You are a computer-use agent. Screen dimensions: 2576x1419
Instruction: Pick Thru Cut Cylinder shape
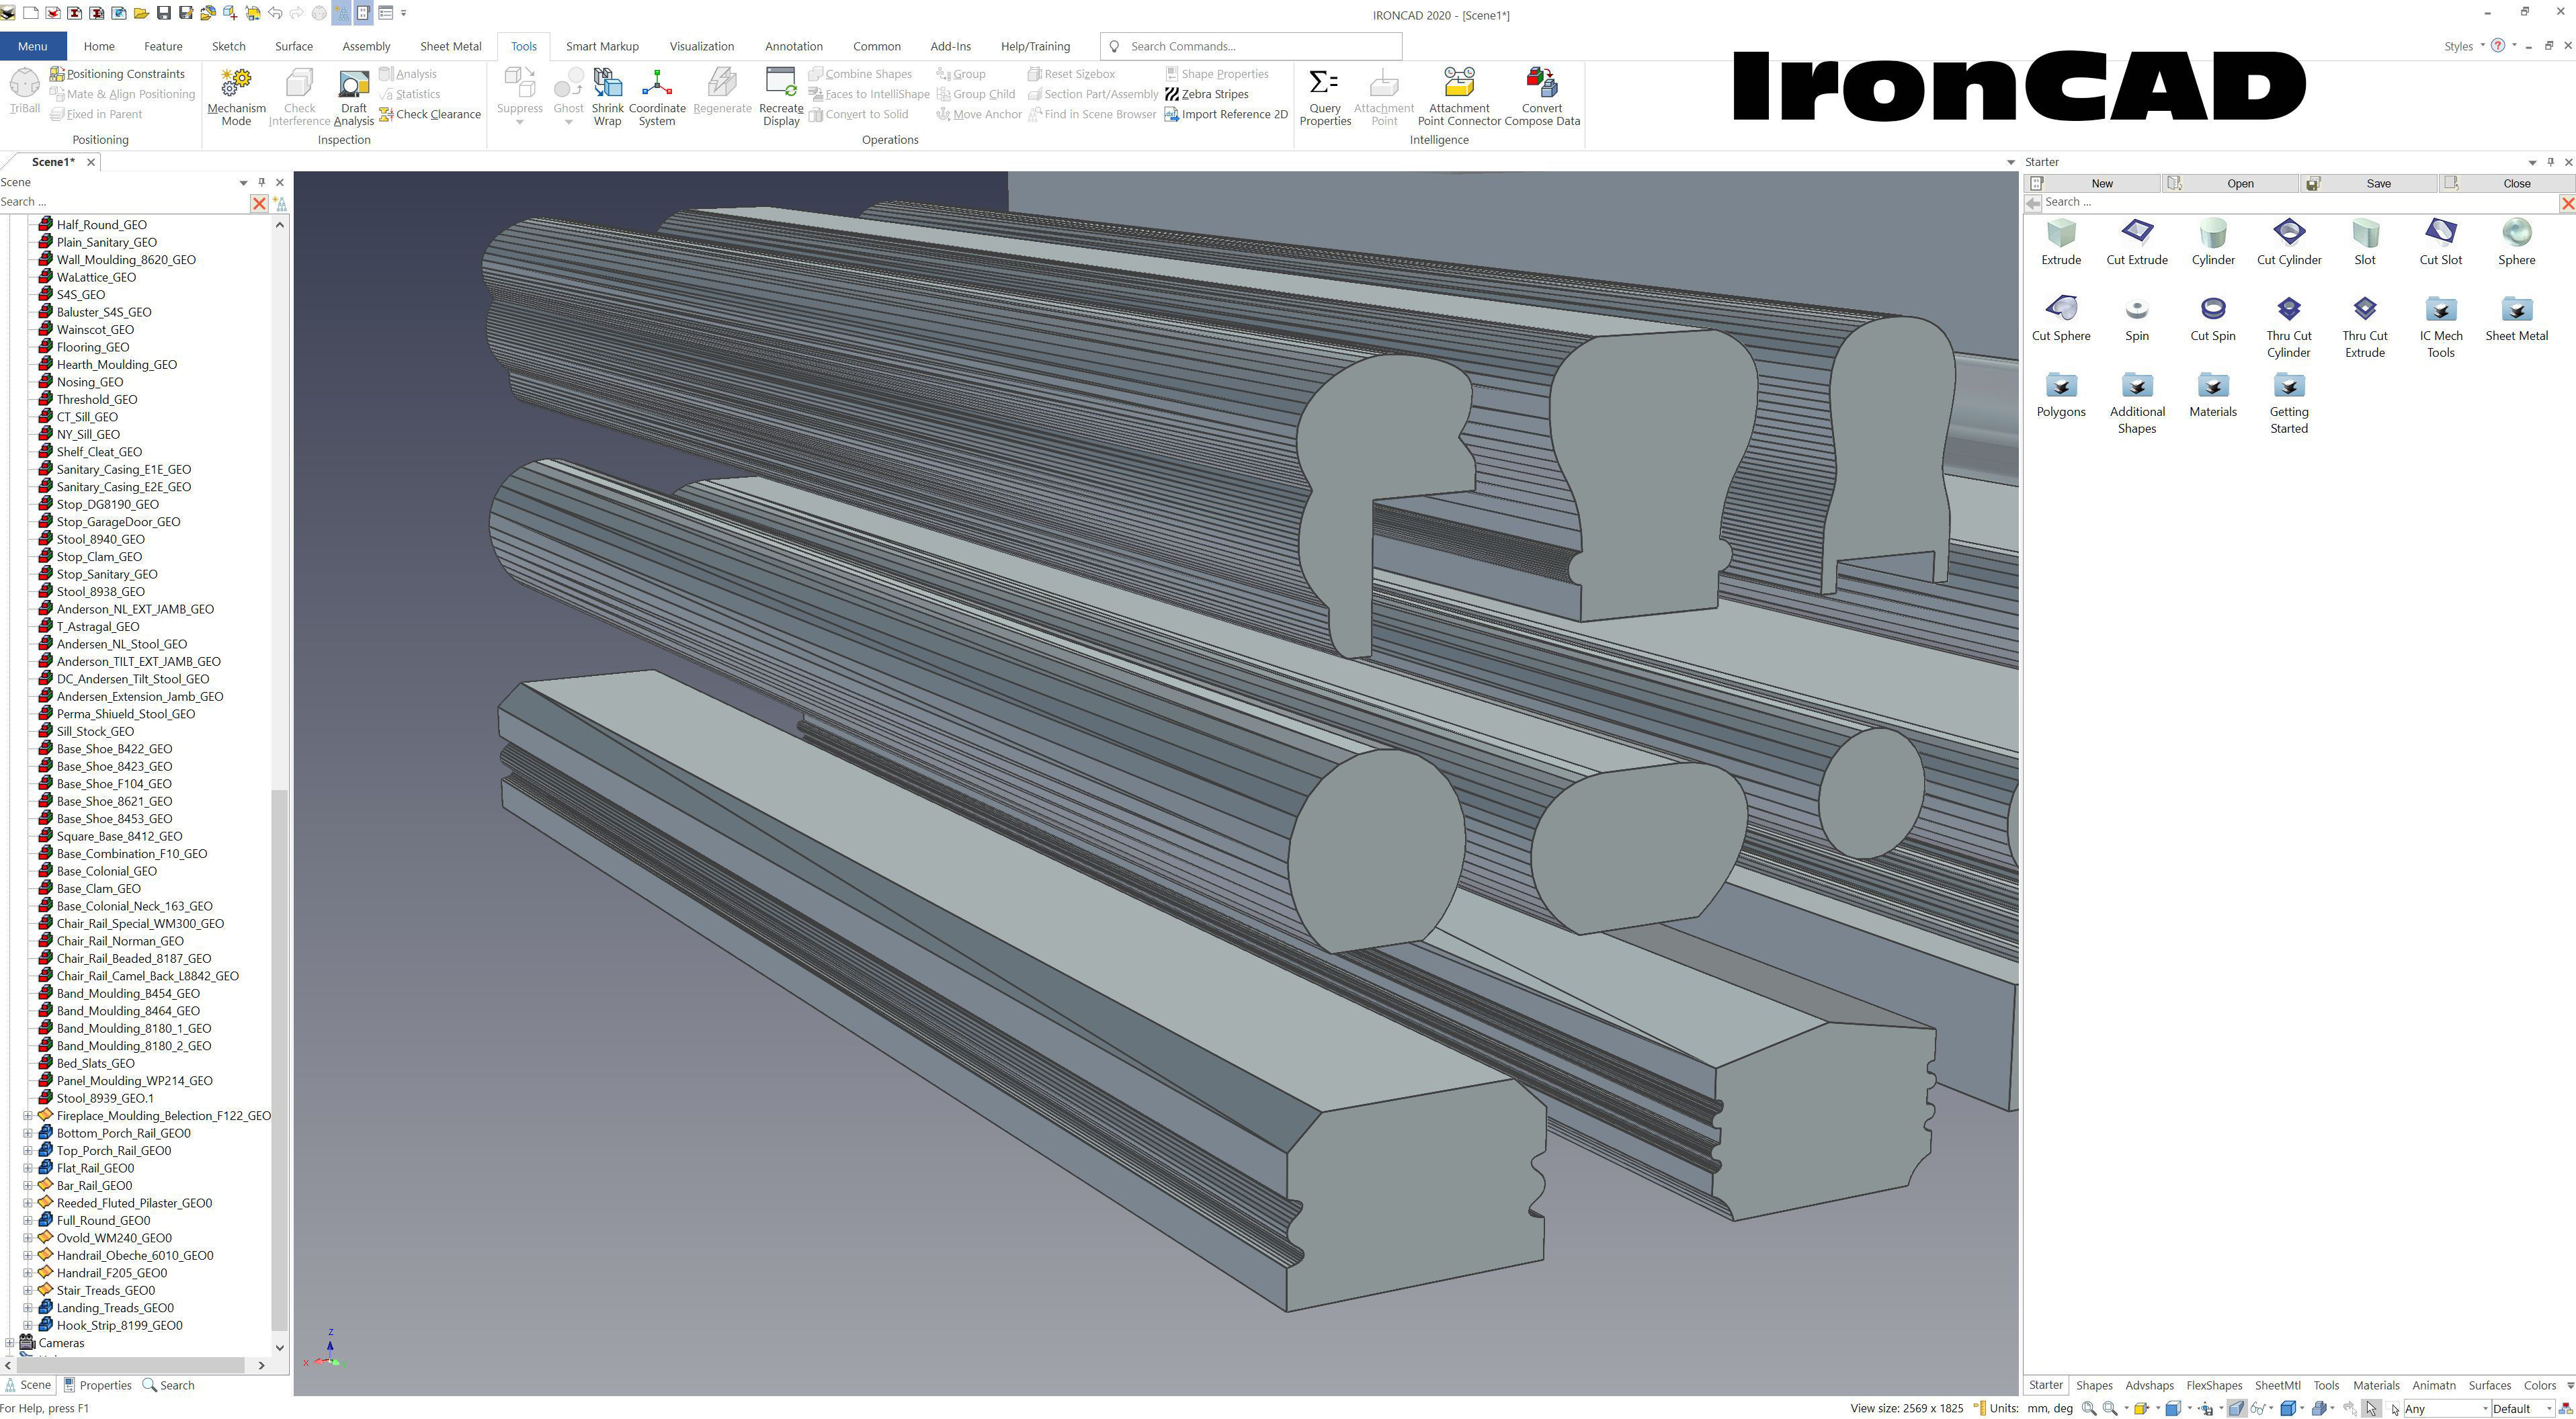coord(2289,327)
